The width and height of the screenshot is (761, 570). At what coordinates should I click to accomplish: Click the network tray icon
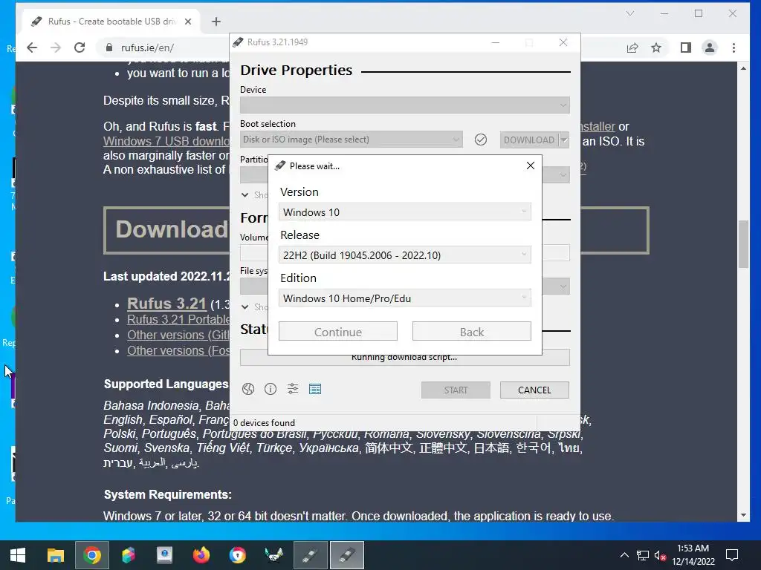[643, 555]
